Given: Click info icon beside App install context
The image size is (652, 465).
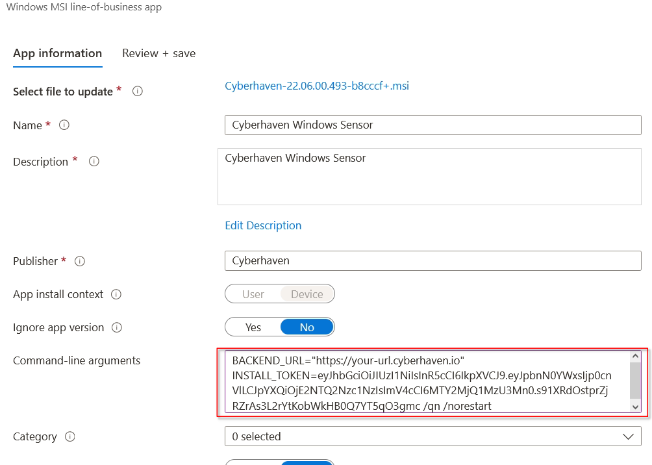Looking at the screenshot, I should tap(116, 294).
